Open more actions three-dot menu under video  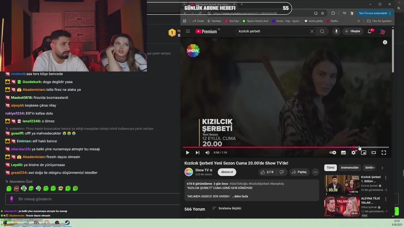pos(315,172)
